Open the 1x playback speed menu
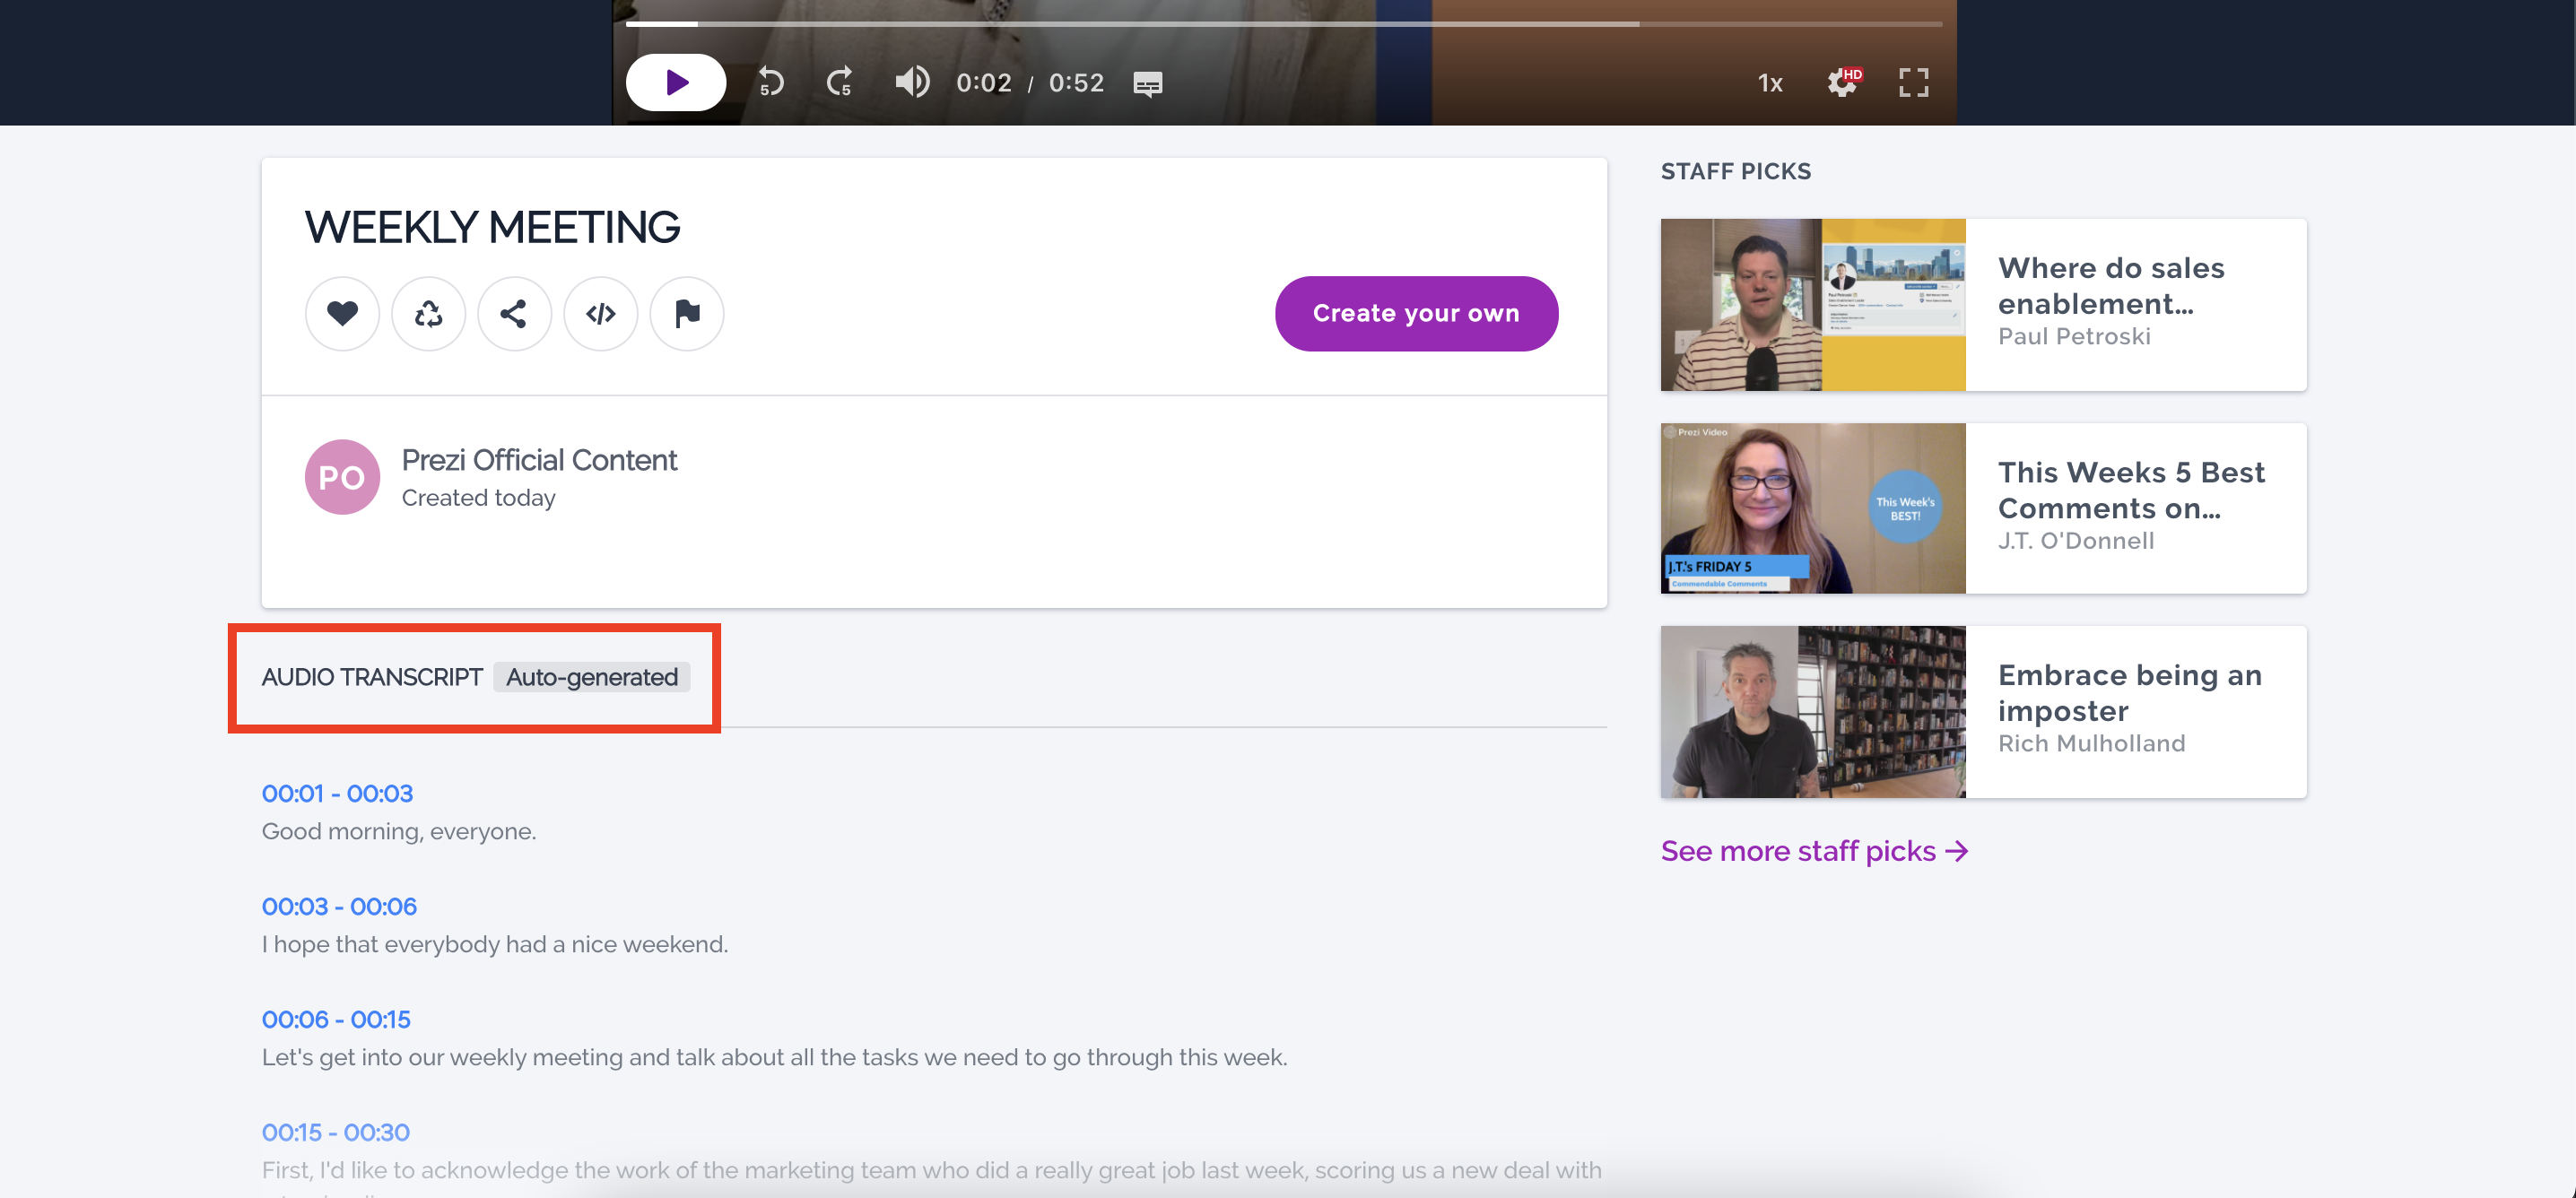Viewport: 2576px width, 1198px height. click(1769, 83)
